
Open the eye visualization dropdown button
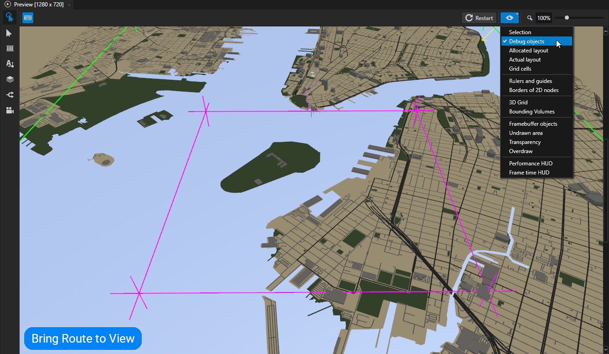[x=509, y=18]
